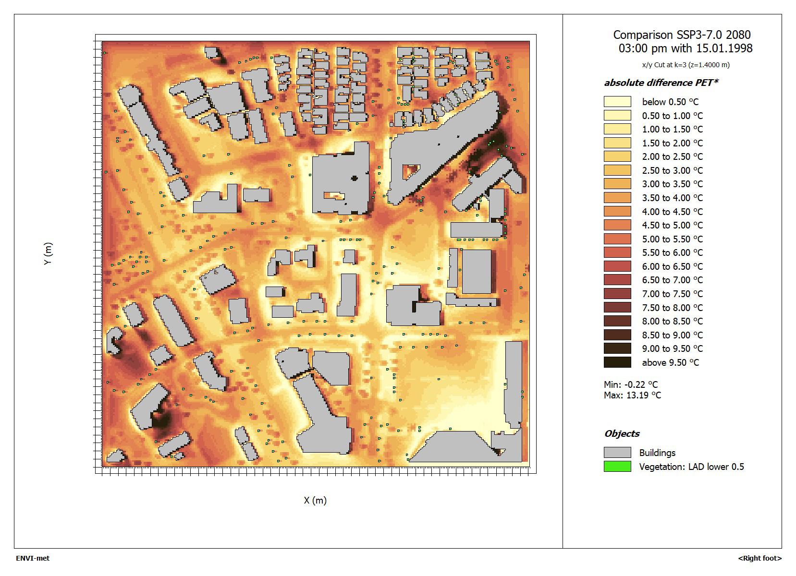Click the 'Min: -0.22 °C' value

click(x=631, y=384)
